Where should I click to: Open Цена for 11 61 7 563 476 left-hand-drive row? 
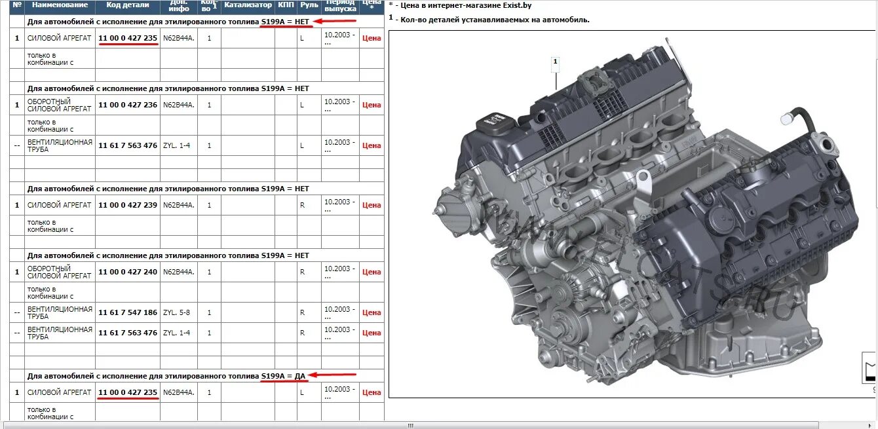(372, 145)
